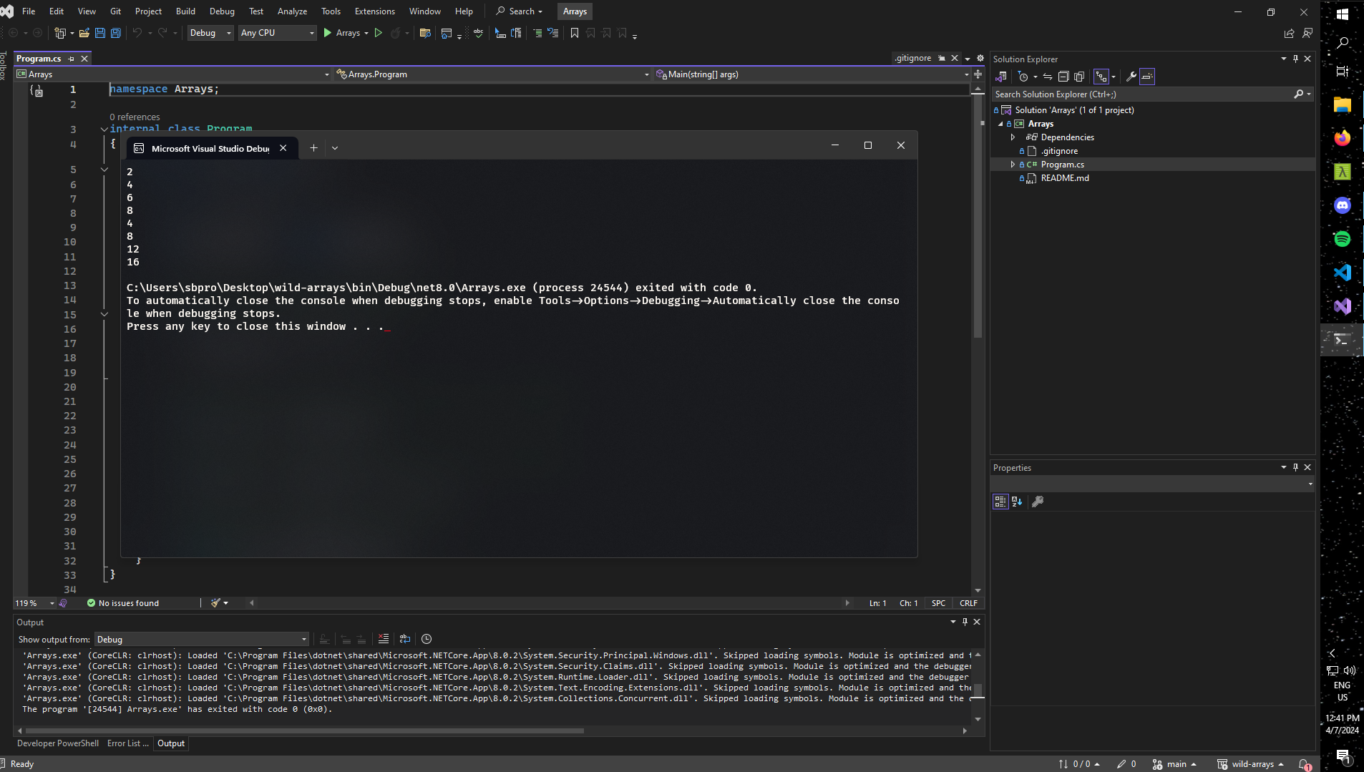Open the 'Show output from' Debug dropdown
Image resolution: width=1364 pixels, height=772 pixels.
202,640
